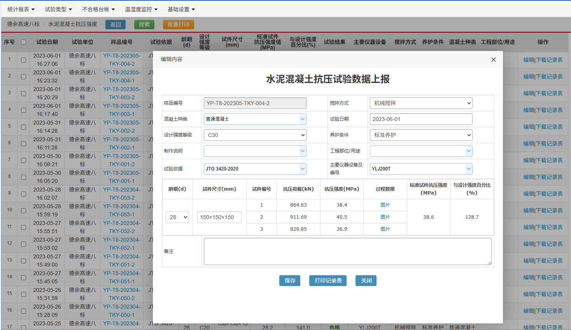Check the checkbox for row 5
Screen dimensions: 571x330
tap(23, 127)
